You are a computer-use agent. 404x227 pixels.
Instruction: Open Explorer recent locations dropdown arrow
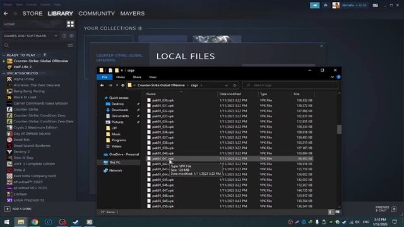pos(117,85)
